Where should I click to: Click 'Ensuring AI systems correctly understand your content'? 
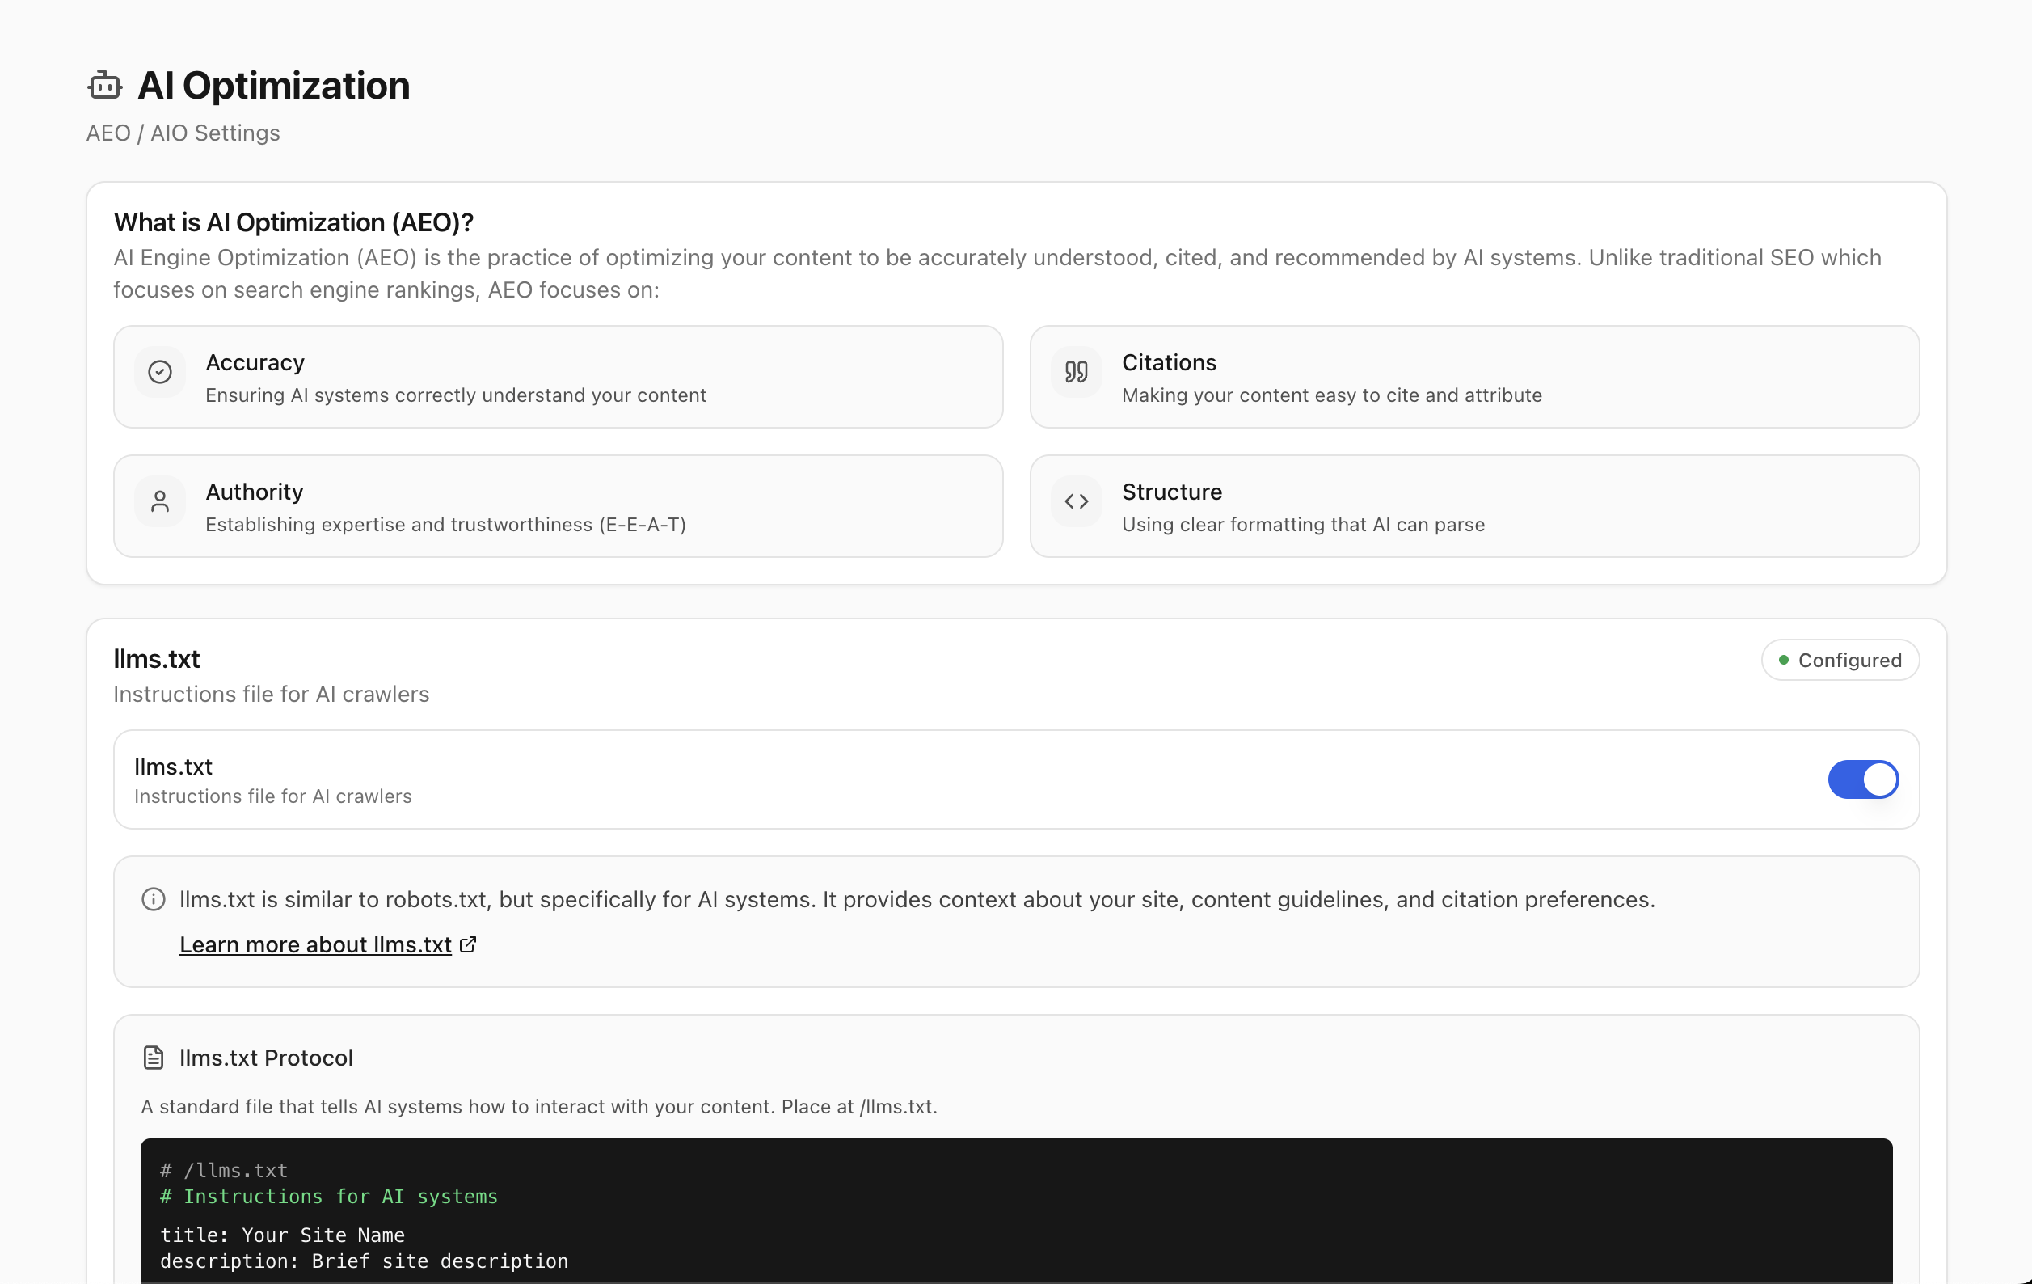pos(456,395)
